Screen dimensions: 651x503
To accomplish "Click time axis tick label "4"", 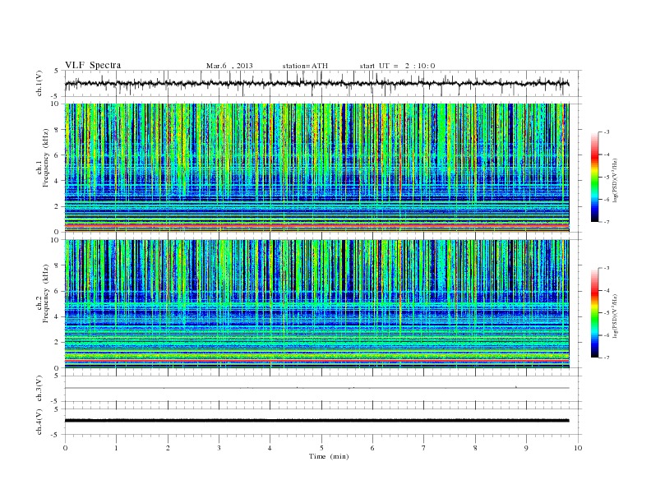I will point(270,448).
